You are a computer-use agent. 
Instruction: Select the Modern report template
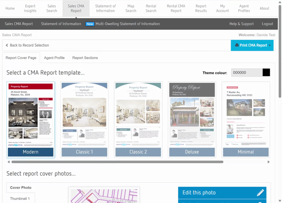coord(31,119)
